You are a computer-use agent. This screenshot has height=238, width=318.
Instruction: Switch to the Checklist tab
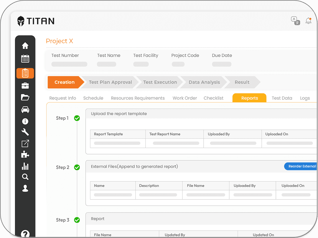(213, 98)
